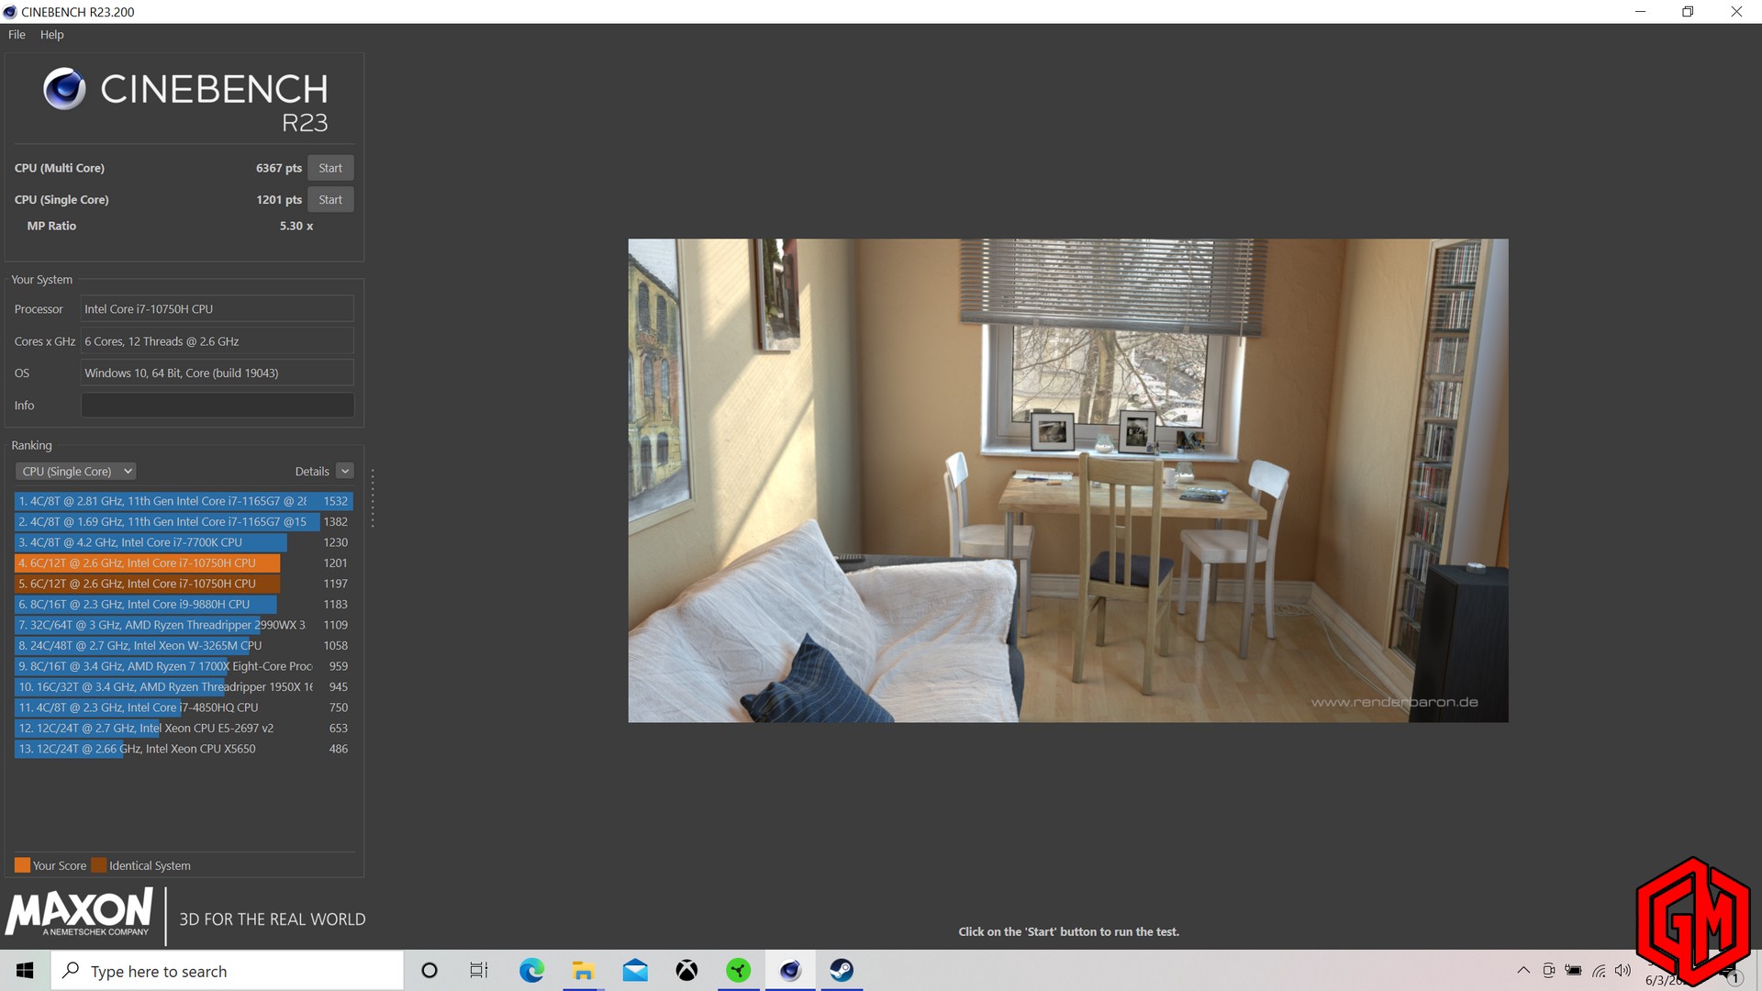Click the Type here to search box

pyautogui.click(x=227, y=971)
